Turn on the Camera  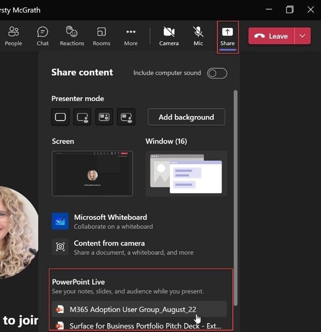[169, 36]
